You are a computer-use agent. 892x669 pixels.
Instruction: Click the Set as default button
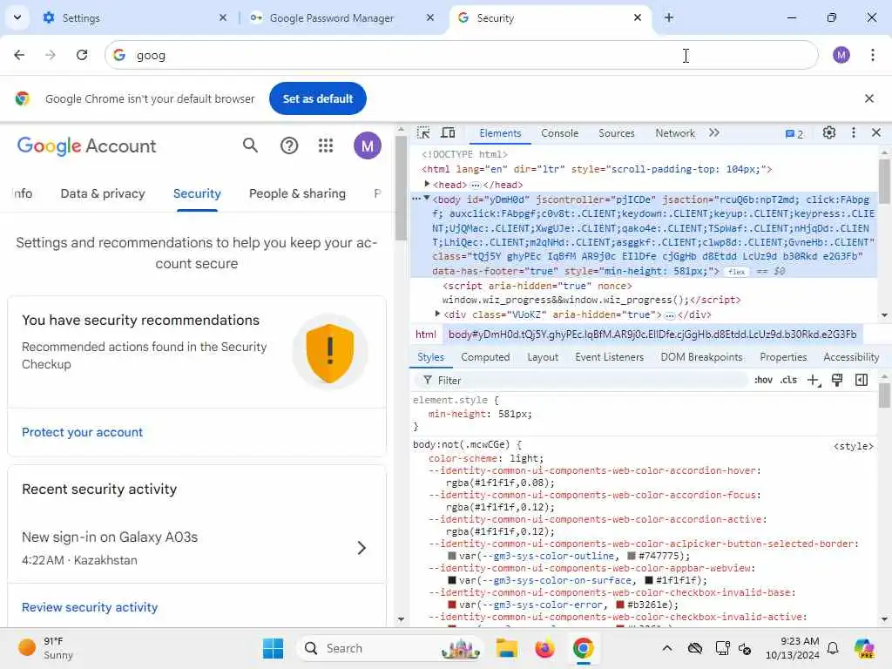(317, 98)
